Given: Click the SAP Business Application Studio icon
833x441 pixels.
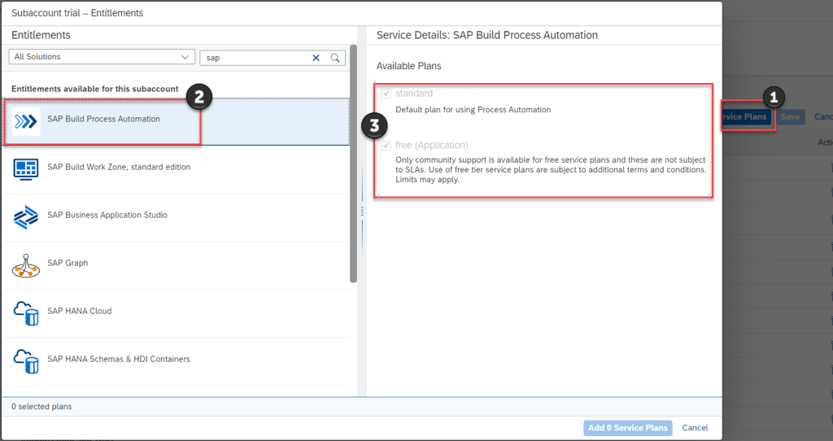Looking at the screenshot, I should [x=27, y=216].
